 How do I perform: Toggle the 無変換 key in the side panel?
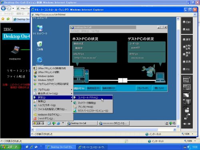(x=187, y=54)
